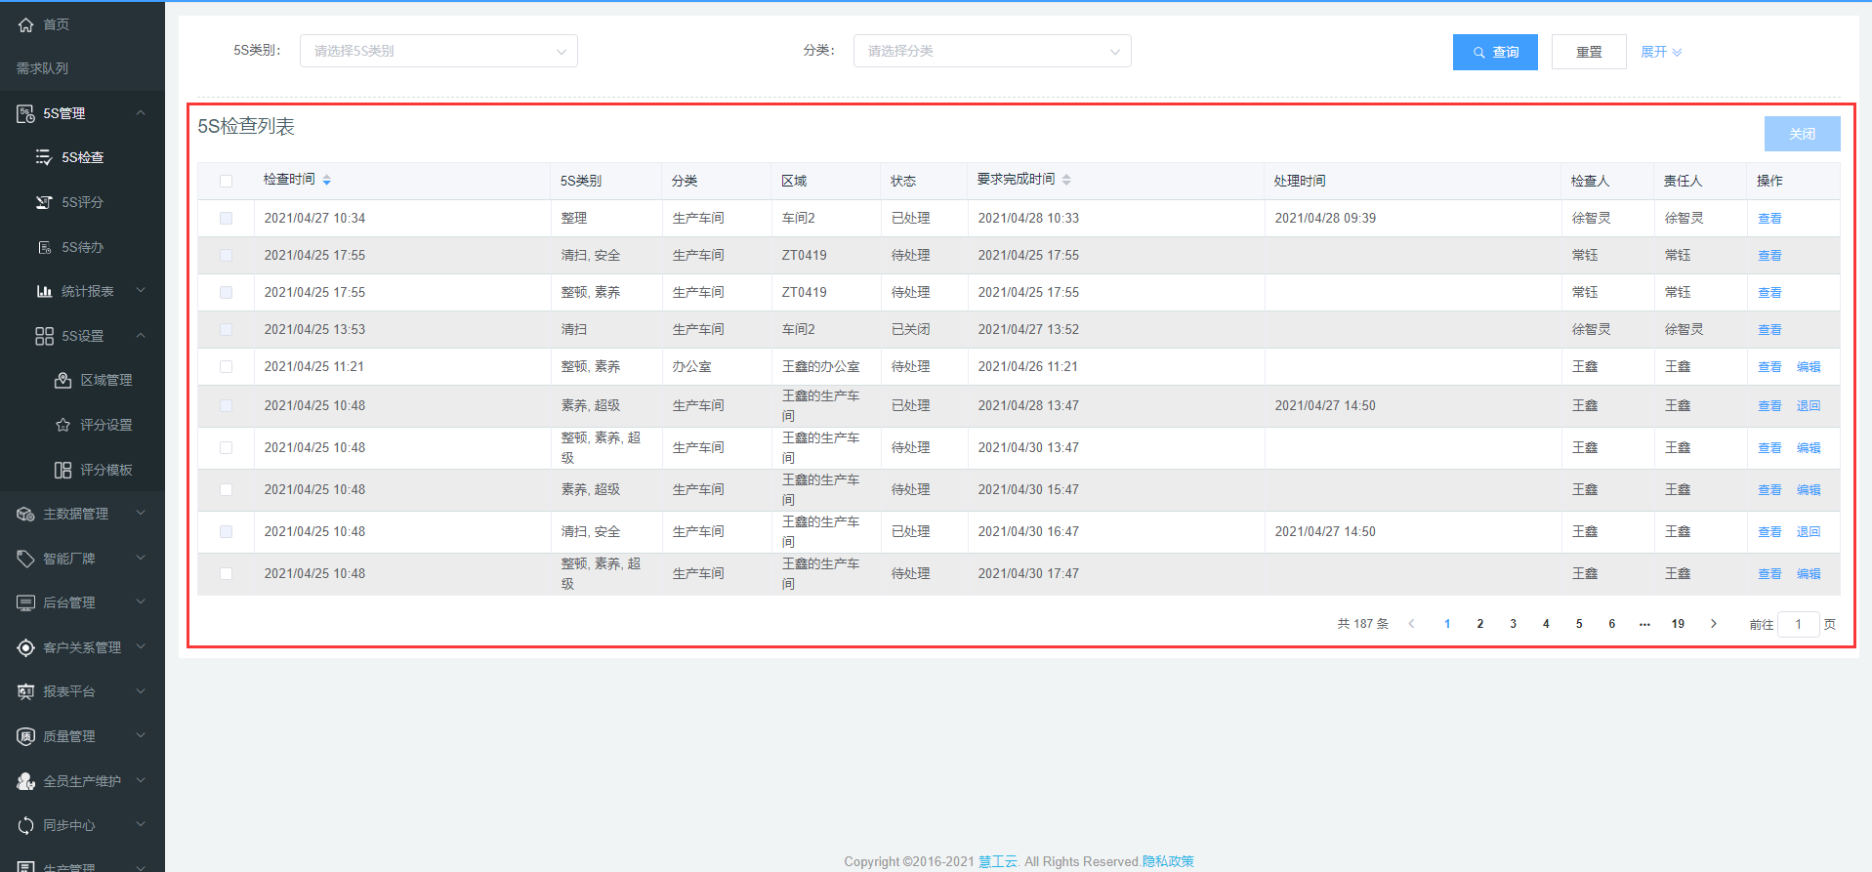Expand more filters with 展开
The height and width of the screenshot is (872, 1872).
[1660, 52]
